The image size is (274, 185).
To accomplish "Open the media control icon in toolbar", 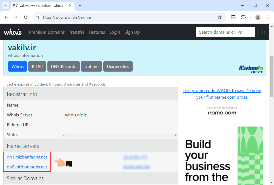I will pos(233,17).
